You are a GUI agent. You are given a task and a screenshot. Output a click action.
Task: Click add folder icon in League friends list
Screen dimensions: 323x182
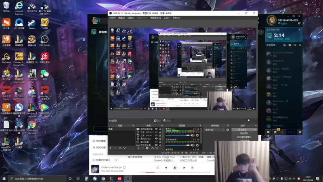point(290,45)
